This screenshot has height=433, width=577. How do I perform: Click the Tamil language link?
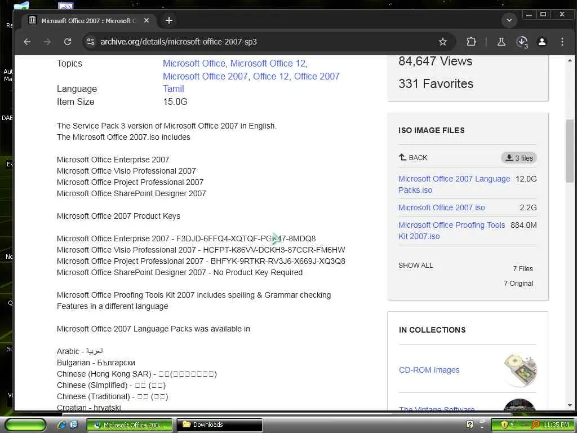[x=174, y=89]
